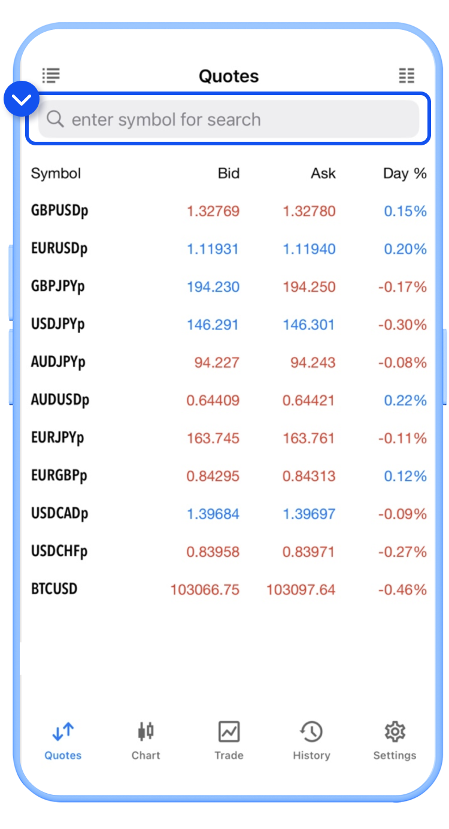Focus the symbol search field

(x=239, y=119)
